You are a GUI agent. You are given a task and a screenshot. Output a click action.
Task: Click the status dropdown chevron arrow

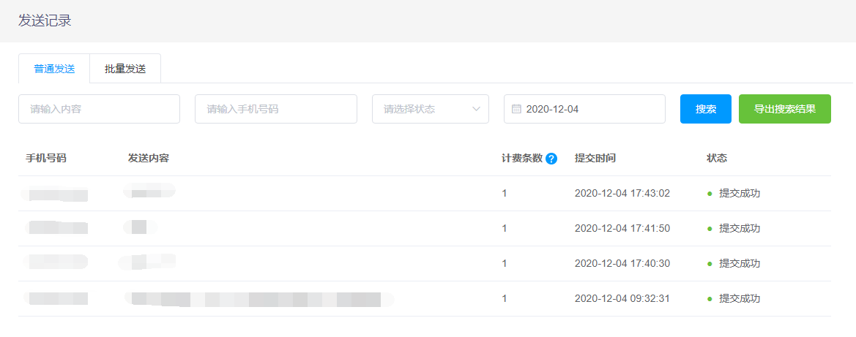coord(476,109)
